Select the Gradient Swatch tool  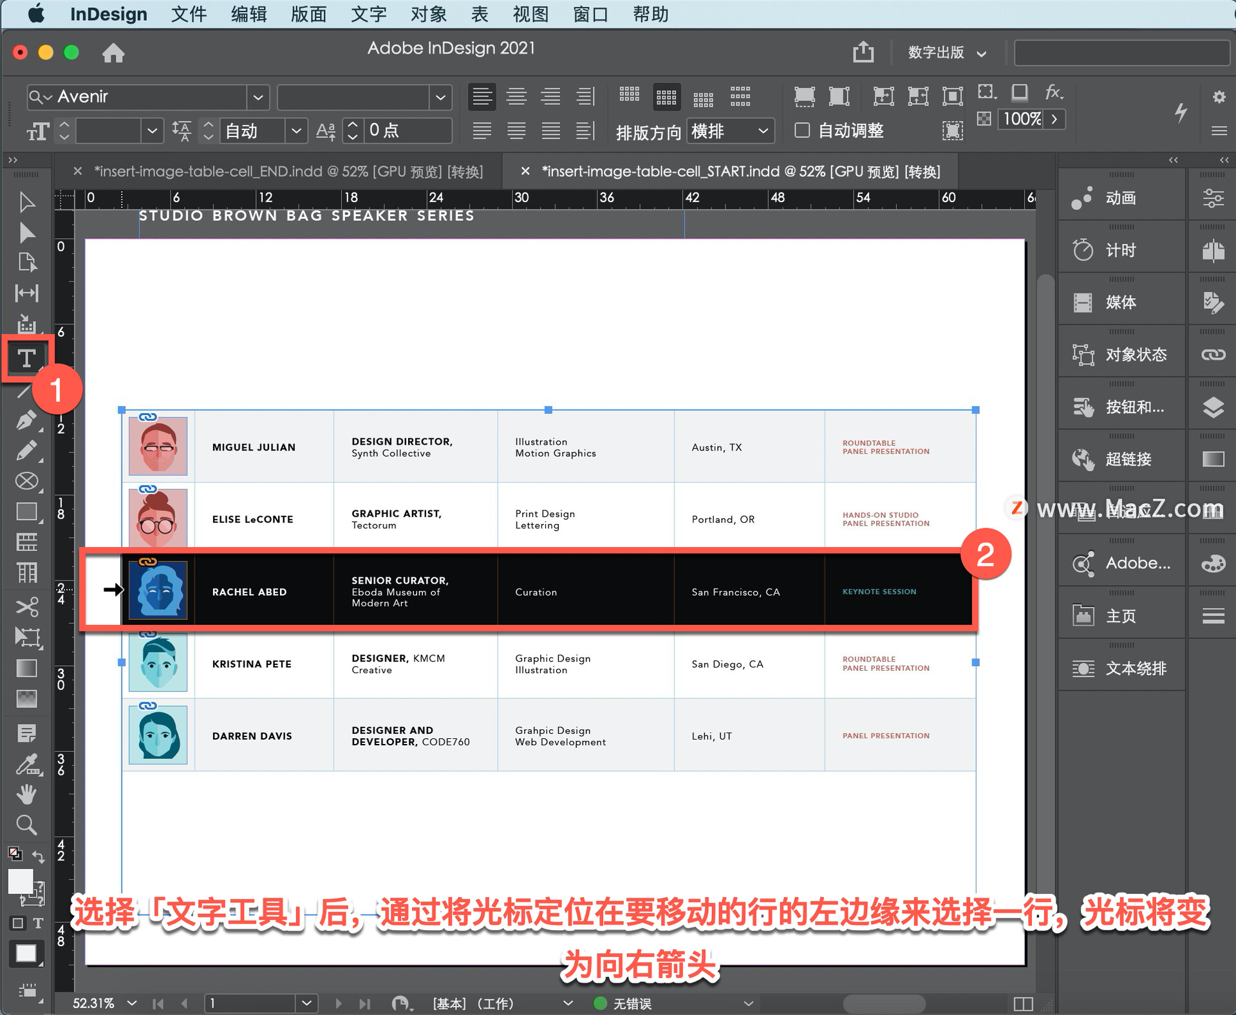[x=26, y=668]
